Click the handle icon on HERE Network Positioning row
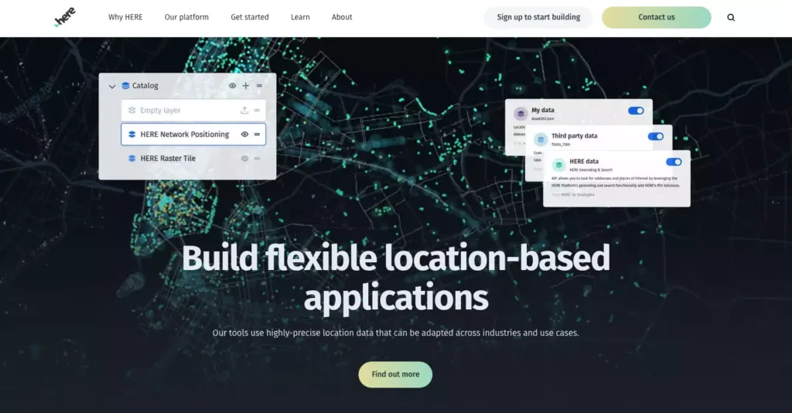The image size is (792, 413). (x=257, y=135)
